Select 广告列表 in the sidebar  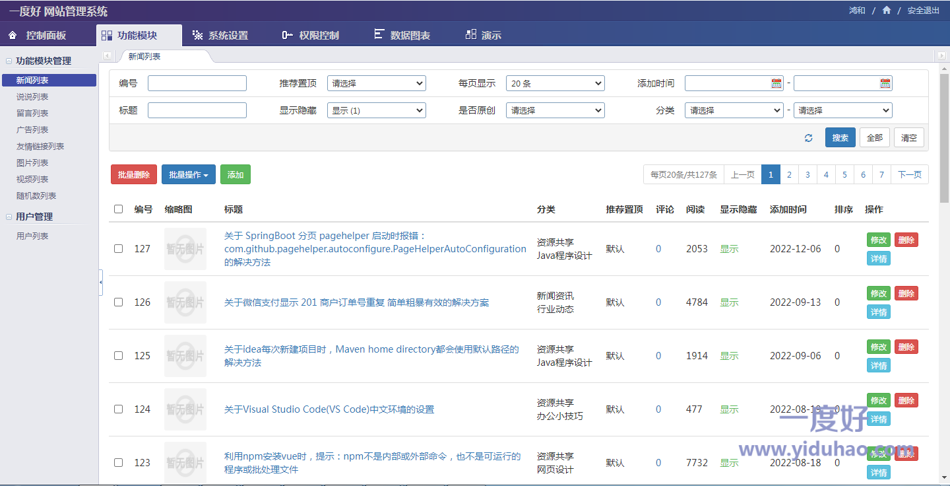(x=32, y=130)
